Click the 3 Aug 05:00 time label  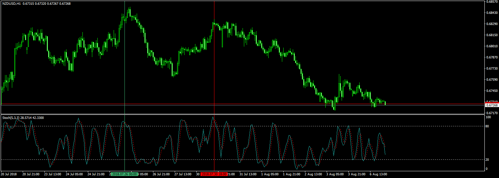pyautogui.click(x=335, y=174)
